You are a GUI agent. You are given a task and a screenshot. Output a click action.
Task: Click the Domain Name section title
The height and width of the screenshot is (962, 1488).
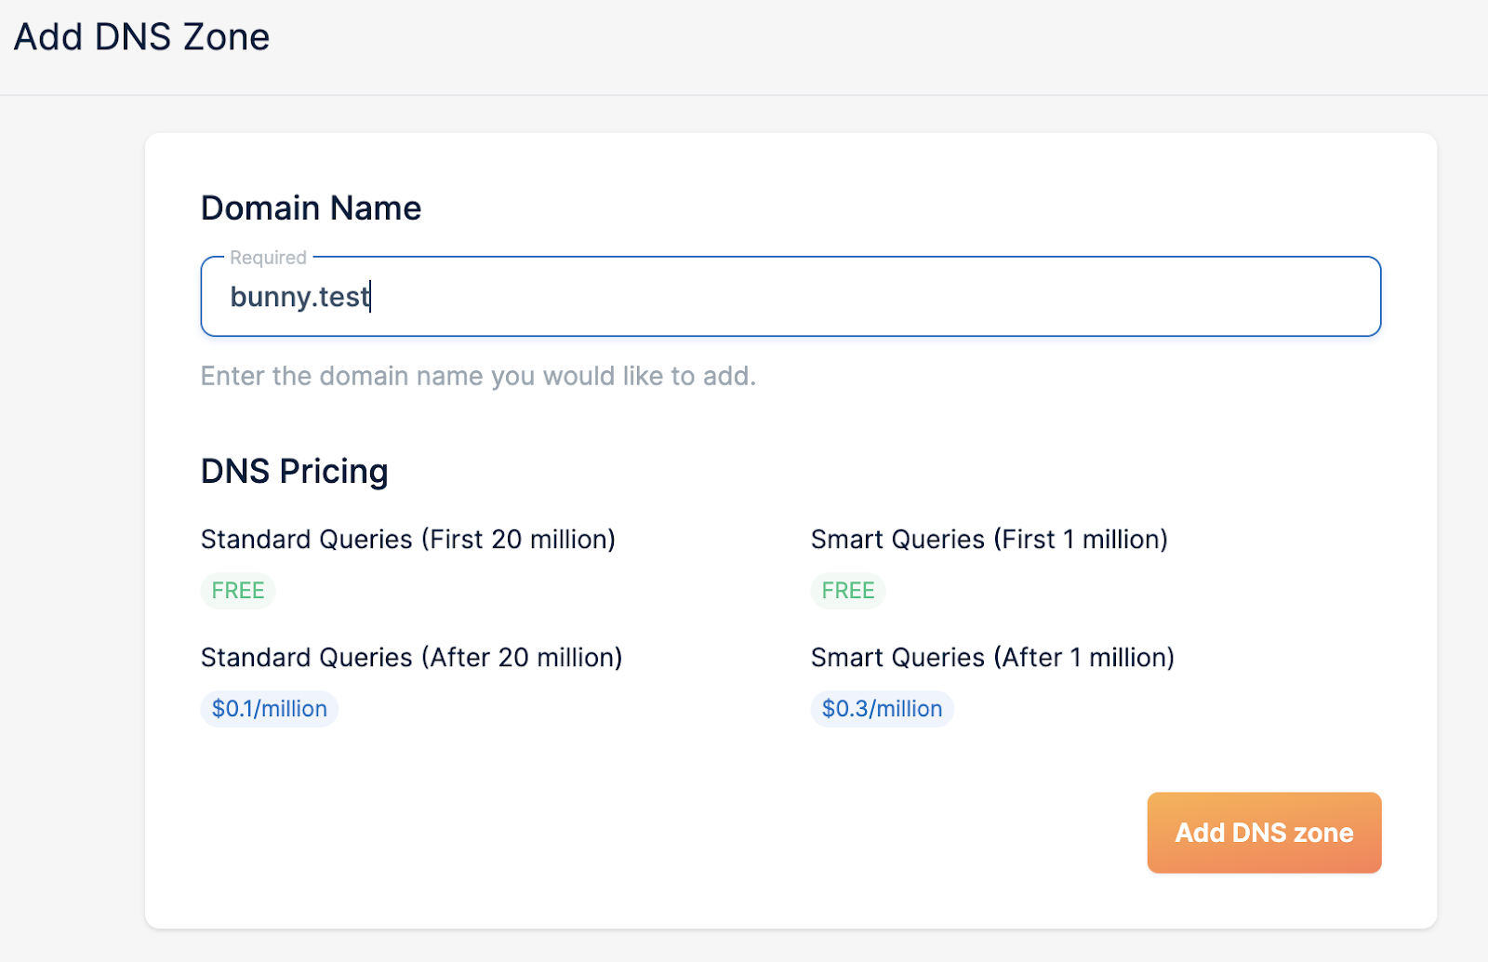pos(311,207)
